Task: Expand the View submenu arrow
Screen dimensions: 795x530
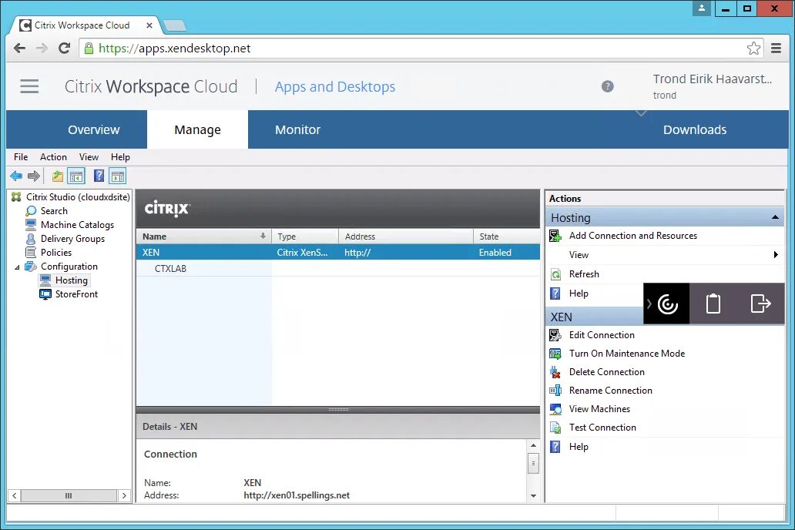Action: pyautogui.click(x=776, y=255)
